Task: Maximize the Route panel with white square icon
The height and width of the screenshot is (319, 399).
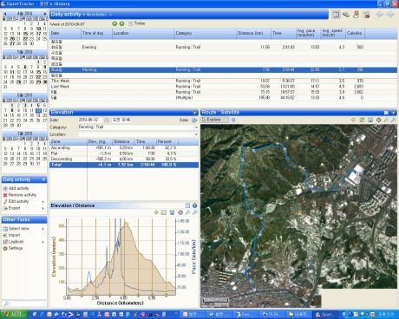Action: tap(386, 113)
